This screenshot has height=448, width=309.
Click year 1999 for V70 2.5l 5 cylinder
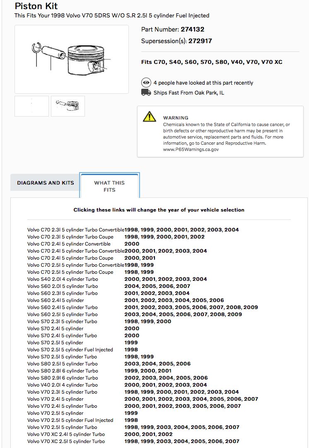[131, 413]
